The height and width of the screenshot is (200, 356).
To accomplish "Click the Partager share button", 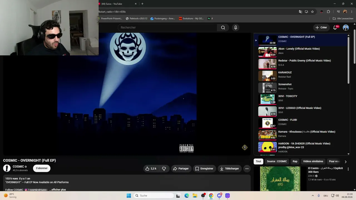I will coord(181,169).
